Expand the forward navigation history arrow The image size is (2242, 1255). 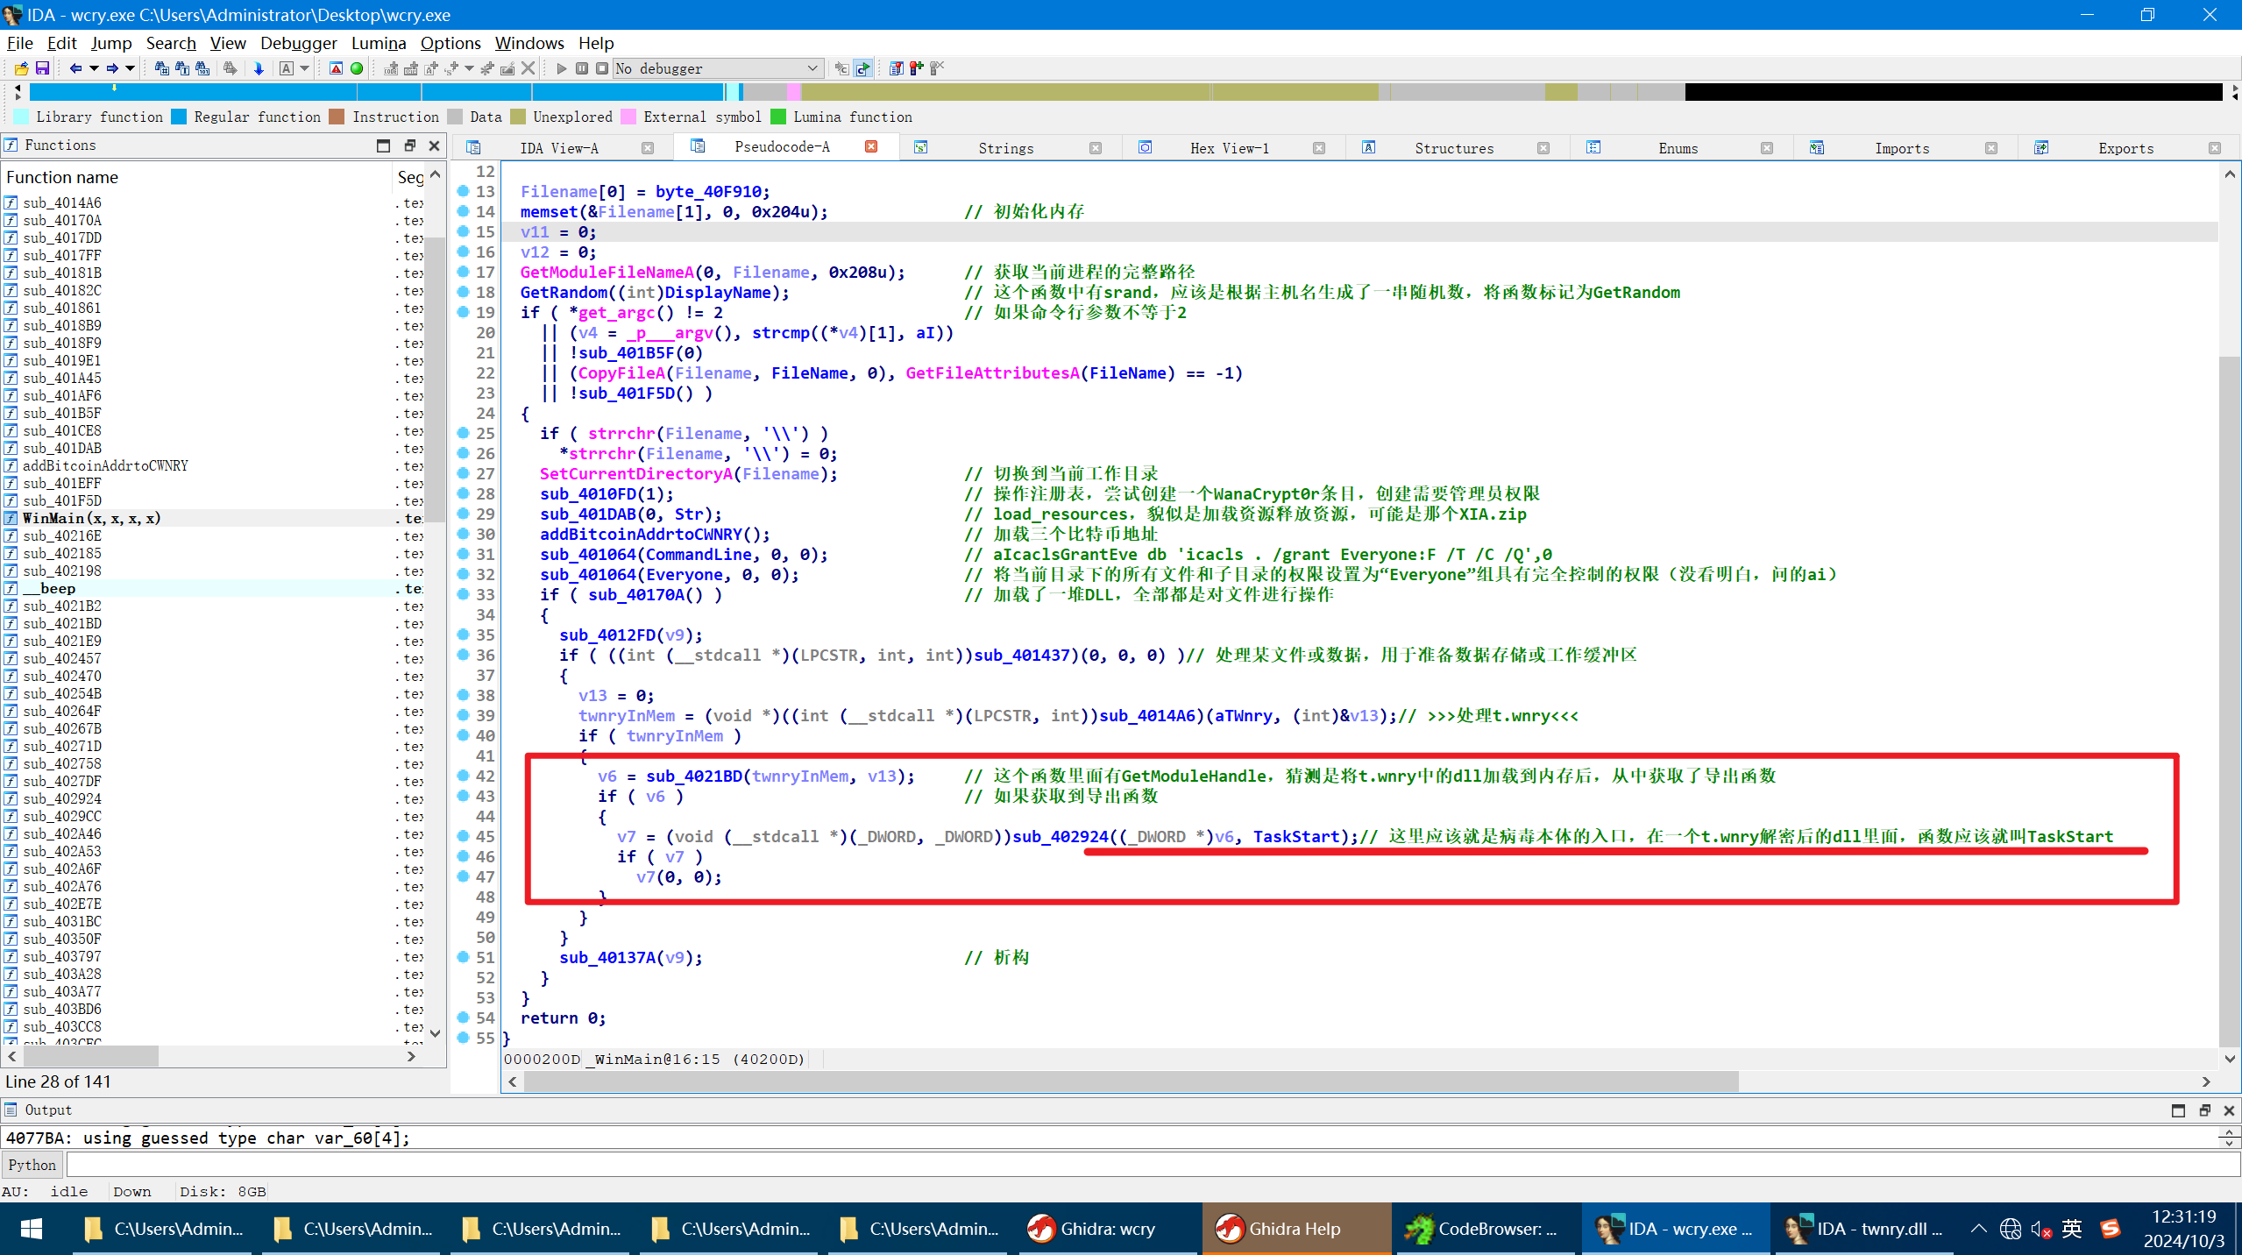[131, 68]
